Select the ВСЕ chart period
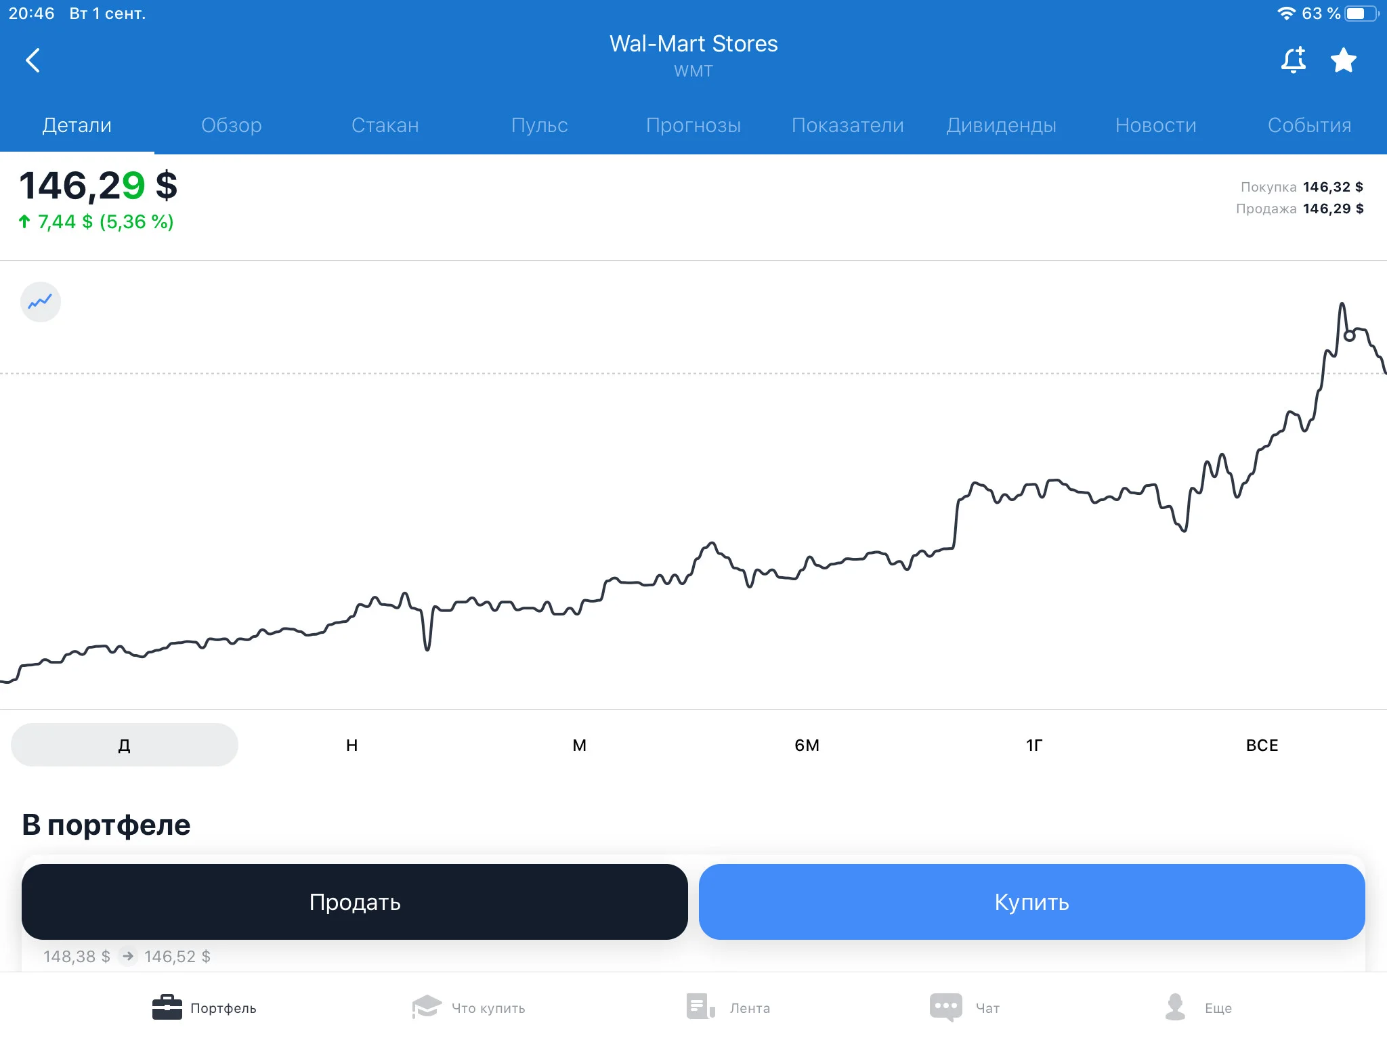Screen dimensions: 1387x1040 click(1262, 745)
